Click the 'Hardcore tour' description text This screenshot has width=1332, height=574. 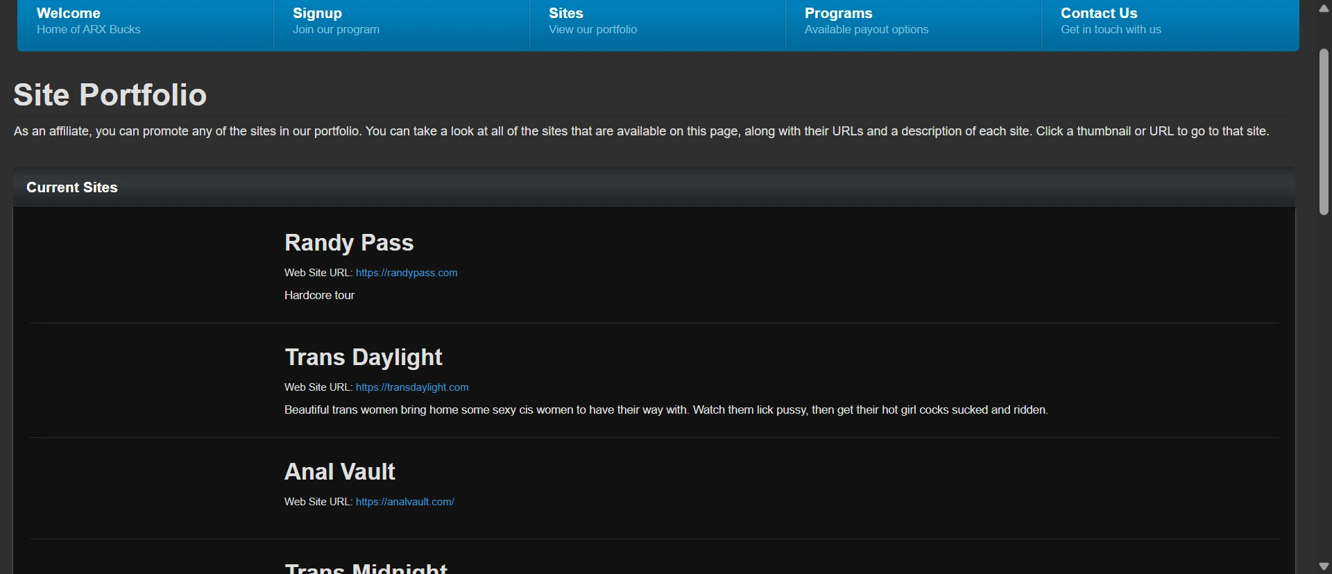319,296
